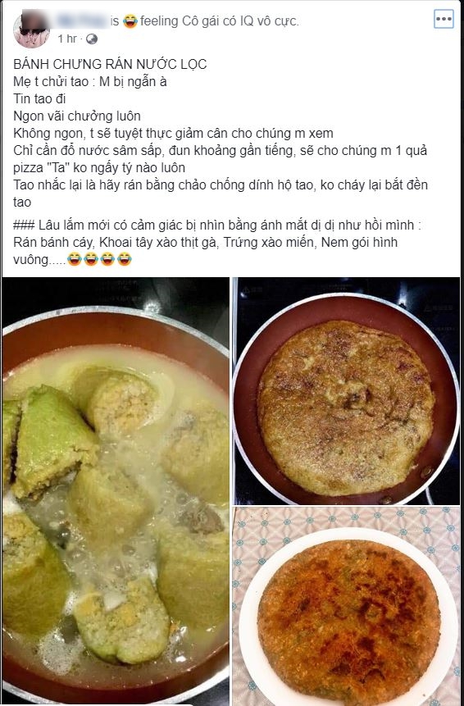This screenshot has height=706, width=464.
Task: Click the line 'Ngon vãi chưởng luôn'
Action: click(x=77, y=116)
